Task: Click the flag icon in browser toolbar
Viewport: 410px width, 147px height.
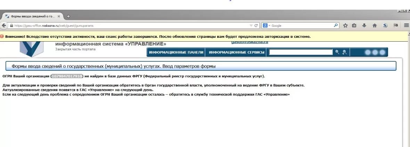Action: click(x=396, y=26)
